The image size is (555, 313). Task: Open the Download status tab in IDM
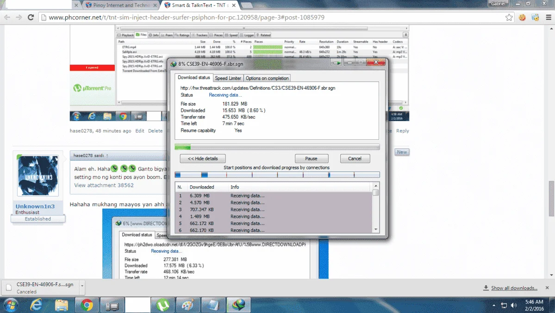click(193, 78)
